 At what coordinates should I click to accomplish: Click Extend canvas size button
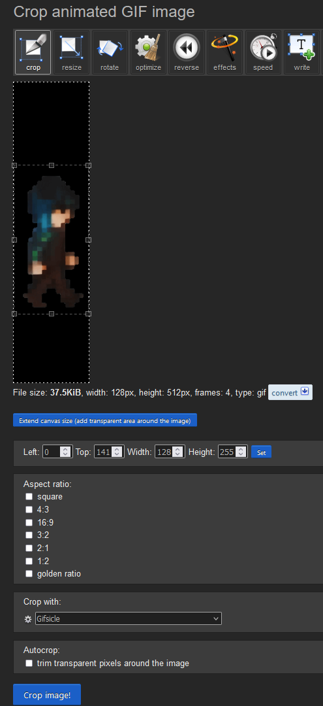pyautogui.click(x=105, y=420)
